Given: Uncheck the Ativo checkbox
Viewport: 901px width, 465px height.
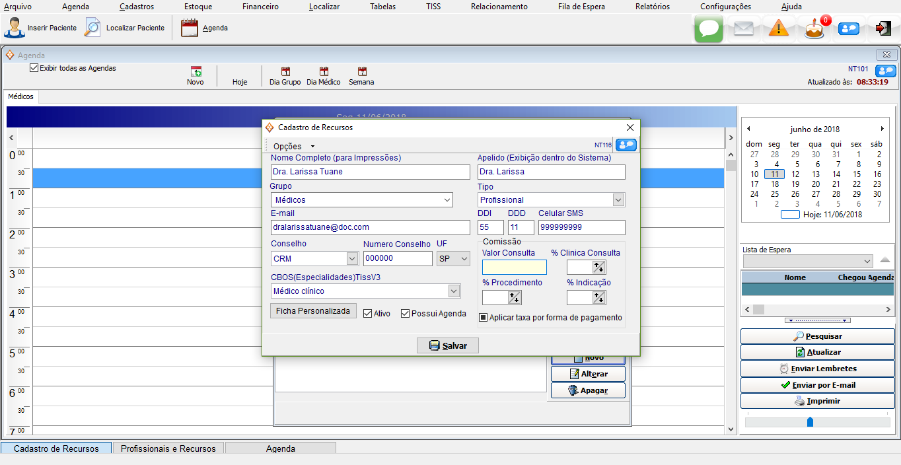Looking at the screenshot, I should coord(368,314).
